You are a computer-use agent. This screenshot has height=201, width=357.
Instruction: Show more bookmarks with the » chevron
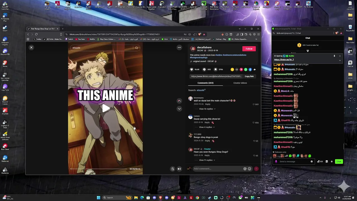click(x=256, y=39)
